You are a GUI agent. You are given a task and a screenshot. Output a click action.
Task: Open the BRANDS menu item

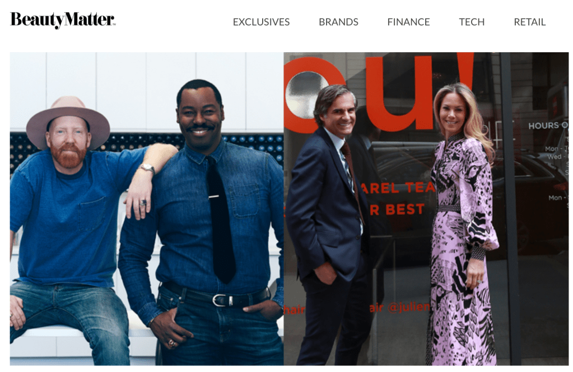tap(338, 22)
